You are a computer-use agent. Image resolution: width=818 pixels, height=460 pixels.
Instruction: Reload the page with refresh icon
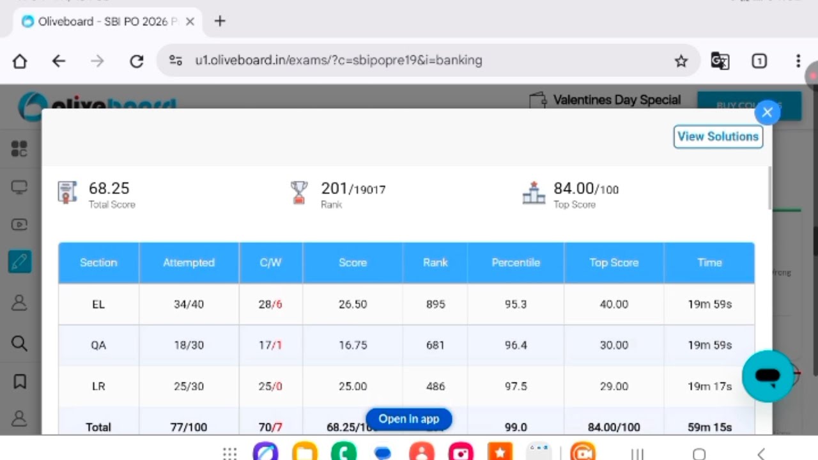136,61
